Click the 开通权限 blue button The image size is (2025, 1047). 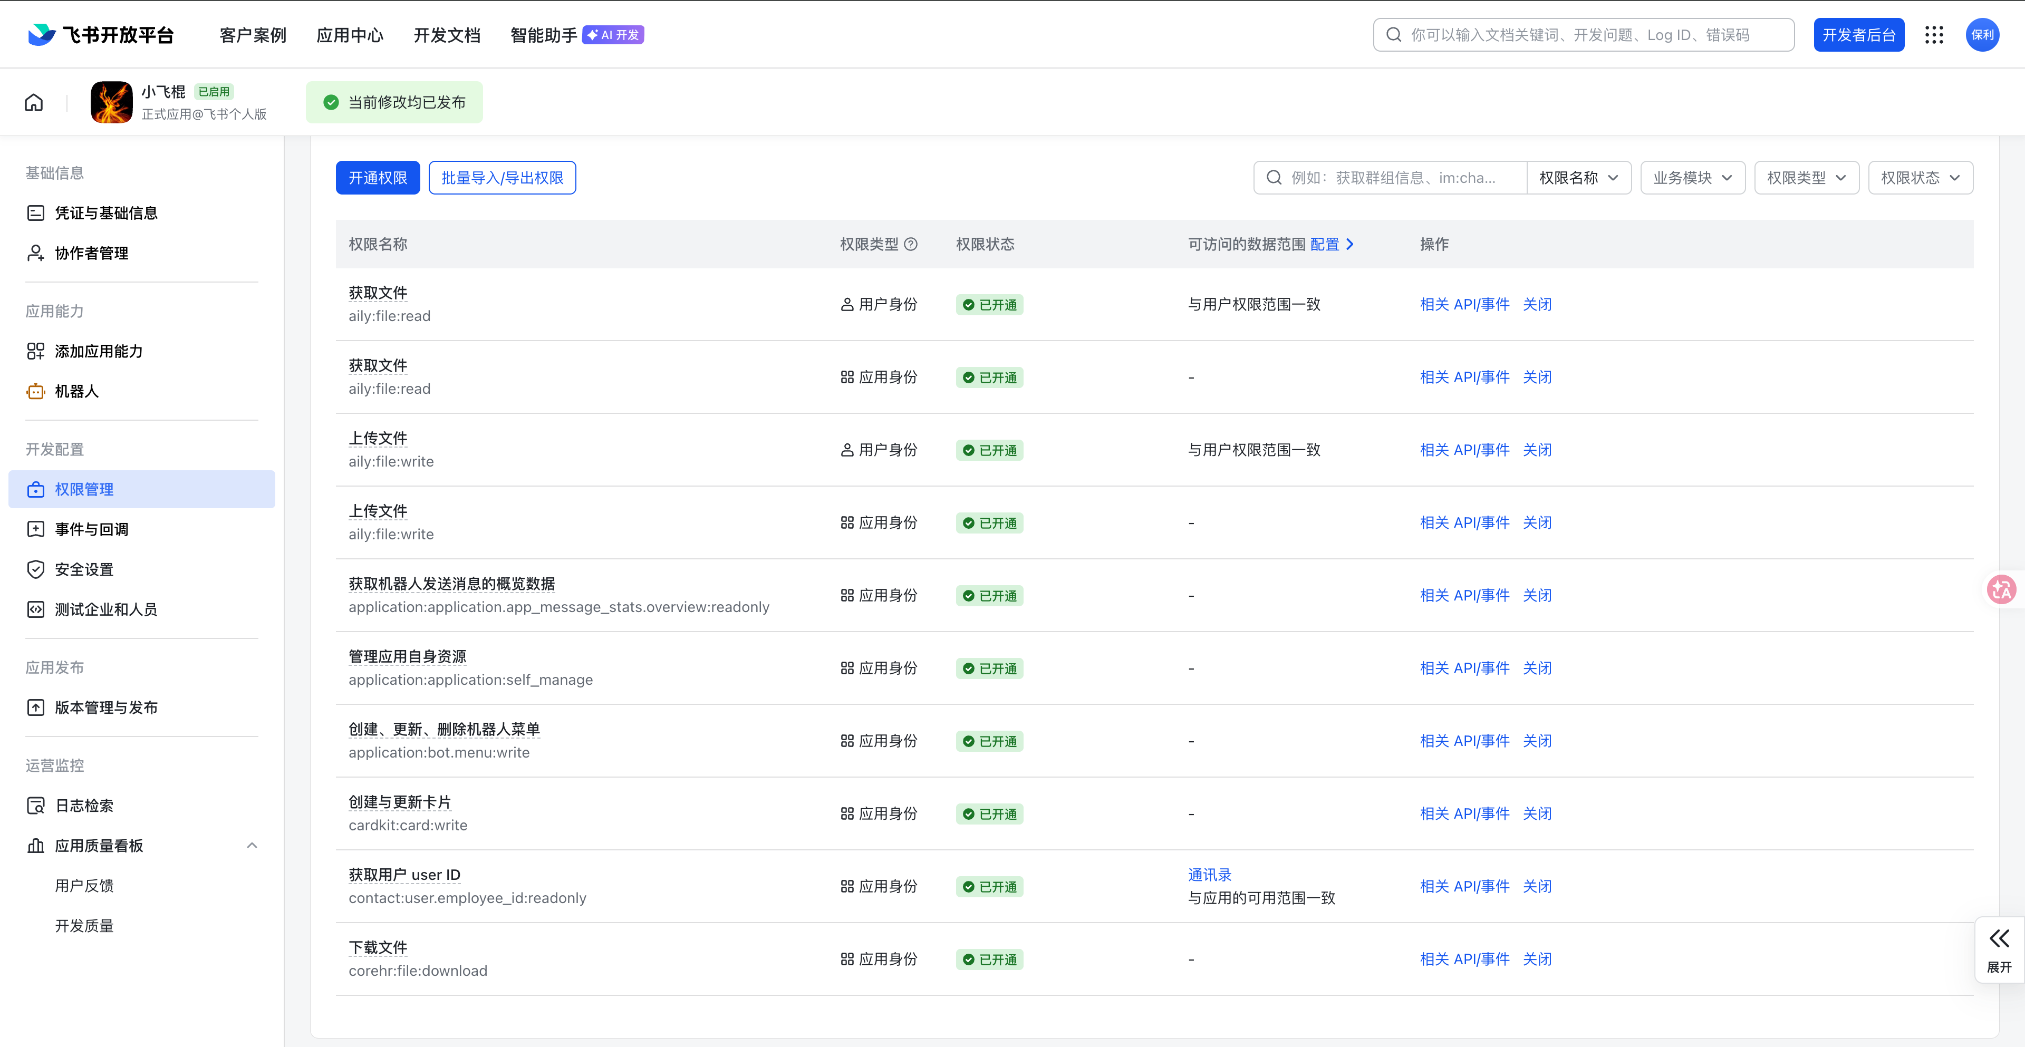click(x=378, y=178)
